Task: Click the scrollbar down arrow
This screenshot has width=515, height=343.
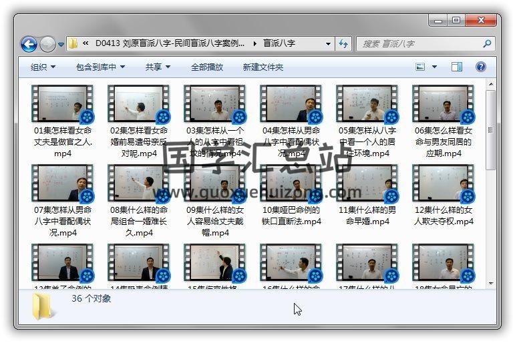Action: pos(491,283)
